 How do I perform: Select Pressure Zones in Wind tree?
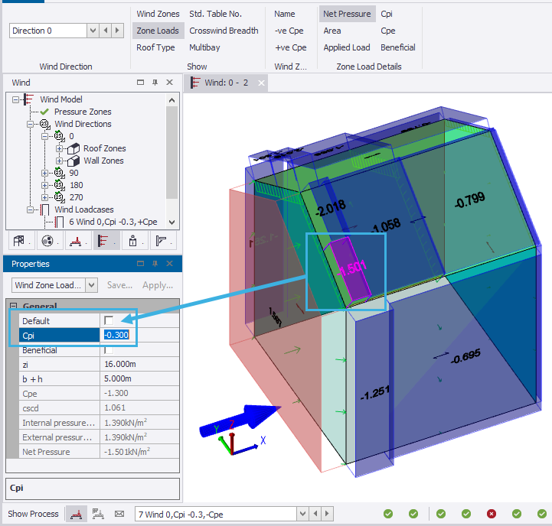pos(82,112)
